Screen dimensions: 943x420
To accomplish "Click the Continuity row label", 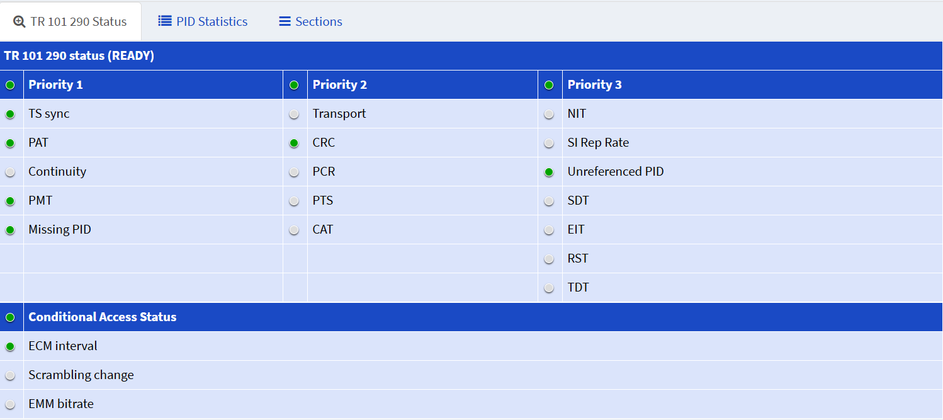I will pyautogui.click(x=57, y=172).
